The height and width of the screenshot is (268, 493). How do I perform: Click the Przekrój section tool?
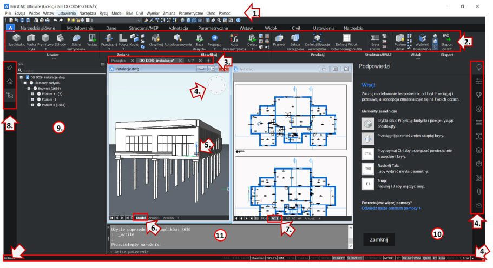click(279, 39)
